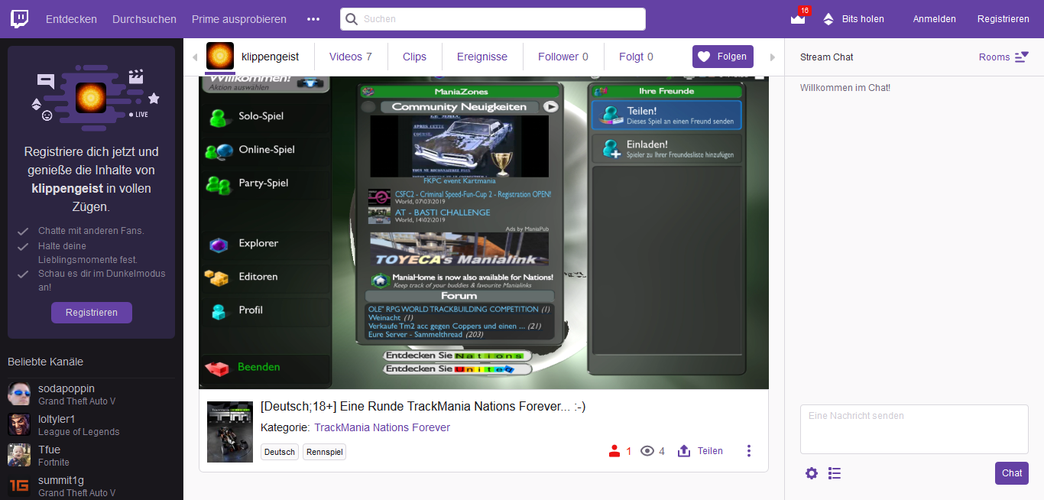The width and height of the screenshot is (1044, 500).
Task: Open summit1g channel in sidebar
Action: (x=92, y=486)
